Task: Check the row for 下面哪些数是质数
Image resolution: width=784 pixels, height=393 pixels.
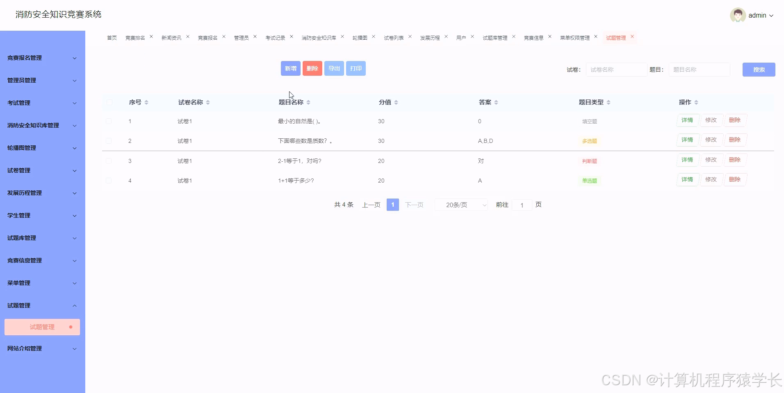Action: point(109,141)
